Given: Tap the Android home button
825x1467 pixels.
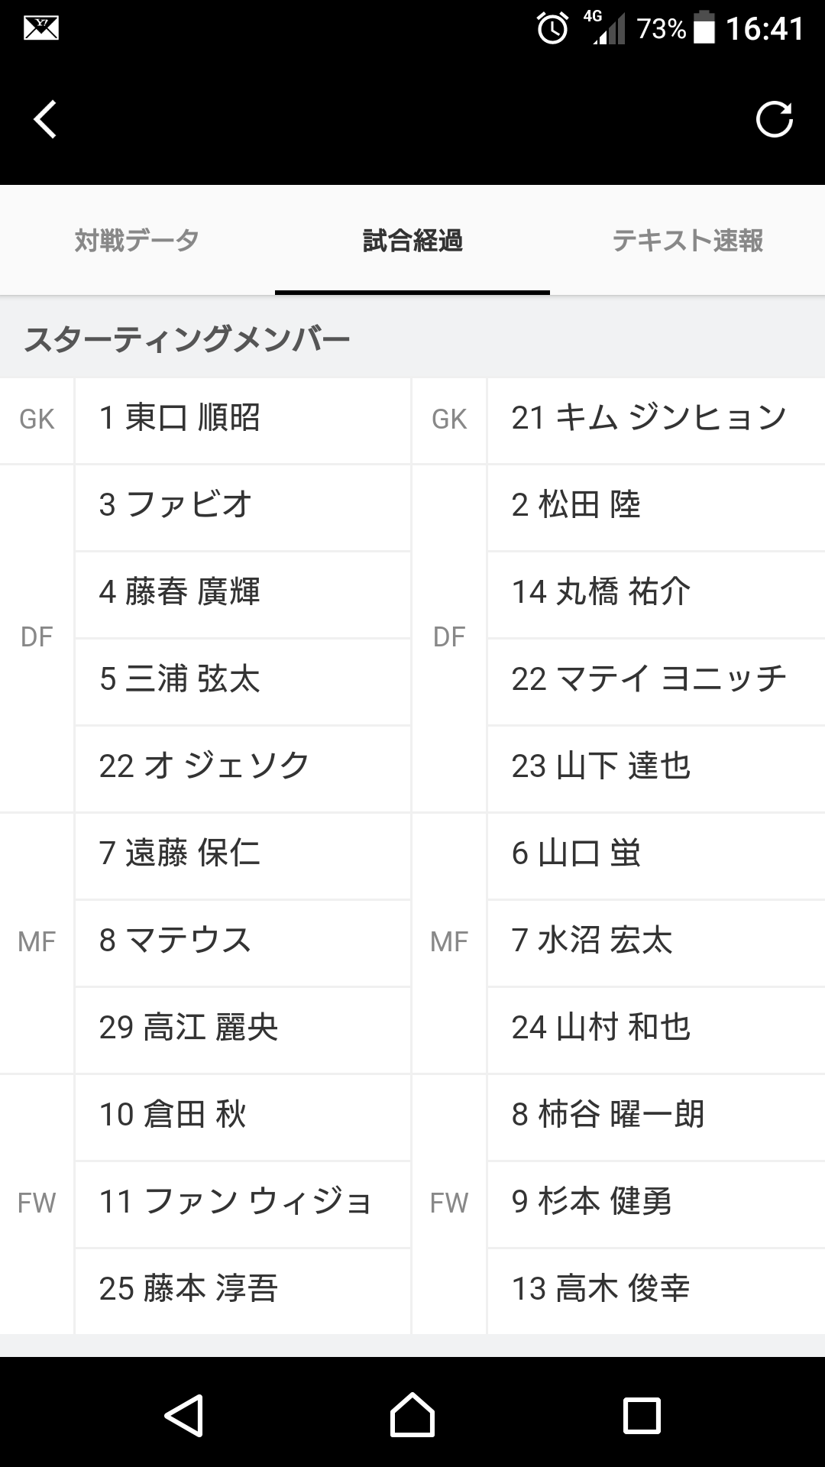Looking at the screenshot, I should (x=412, y=1416).
